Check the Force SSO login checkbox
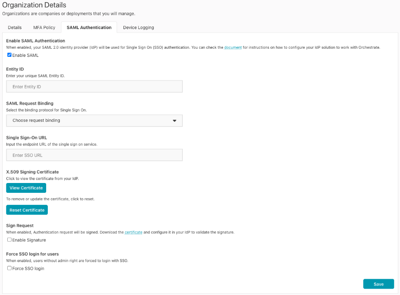 [x=9, y=268]
